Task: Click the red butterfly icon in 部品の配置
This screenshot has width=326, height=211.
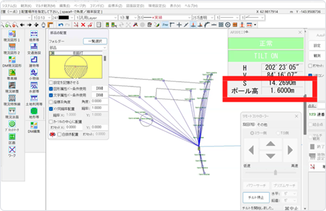Action: pyautogui.click(x=53, y=134)
